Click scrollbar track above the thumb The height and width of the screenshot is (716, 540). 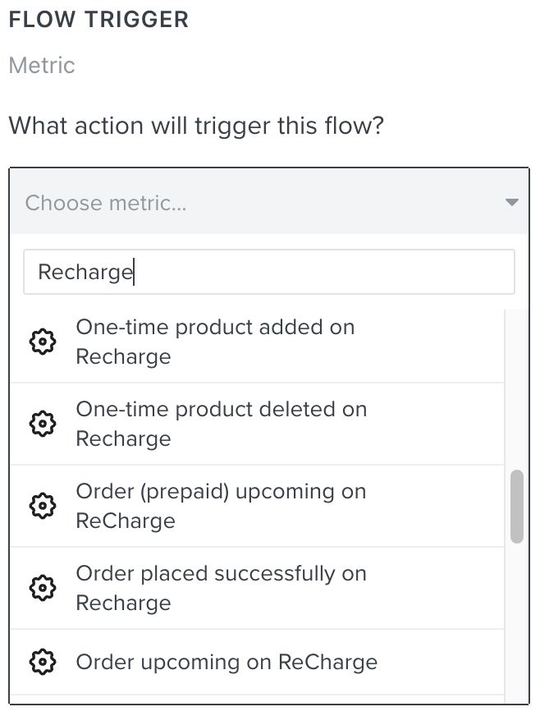coord(517,388)
